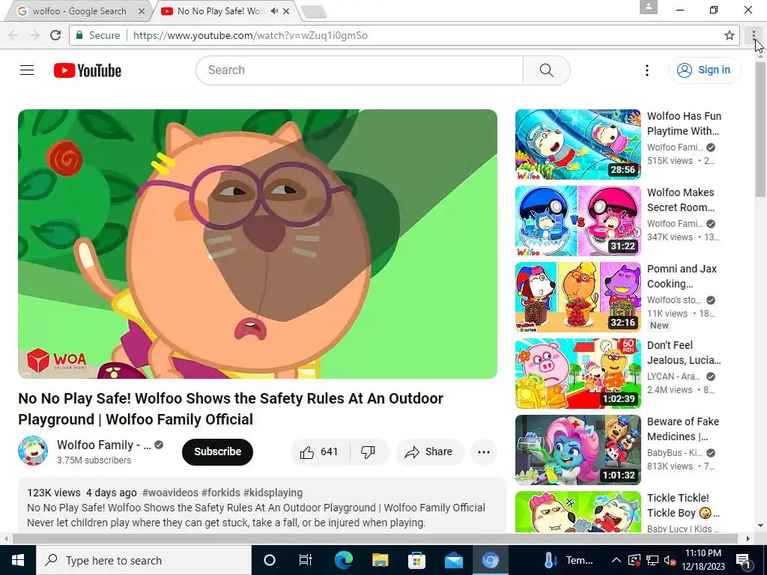Viewport: 767px width, 575px height.
Task: Click the search magnifier button
Action: pyautogui.click(x=546, y=70)
